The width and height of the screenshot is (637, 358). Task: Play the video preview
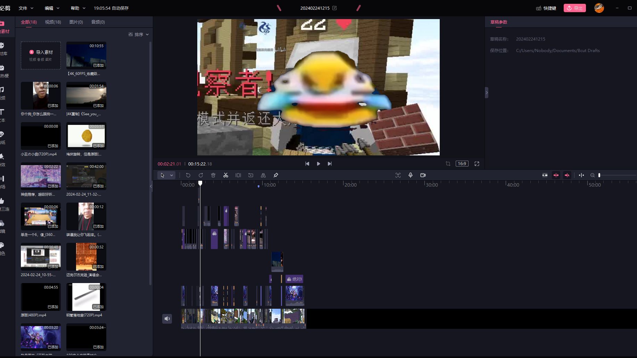(x=318, y=164)
